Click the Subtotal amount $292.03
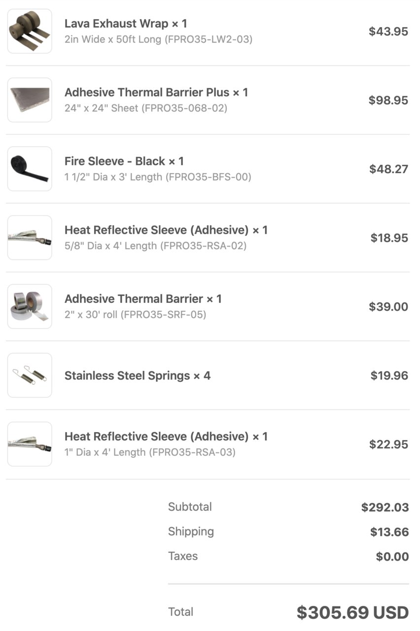The width and height of the screenshot is (420, 631). click(385, 507)
